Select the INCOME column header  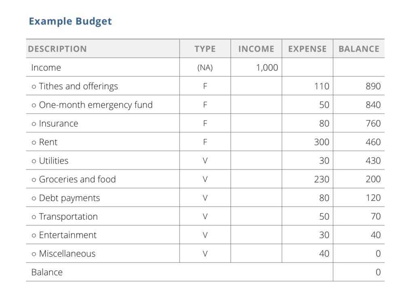256,49
